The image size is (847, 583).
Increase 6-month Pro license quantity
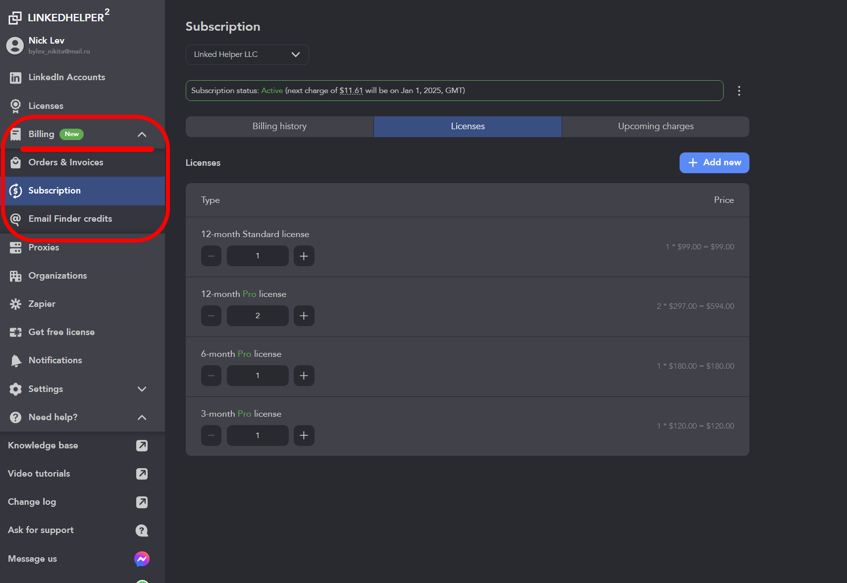pos(304,376)
